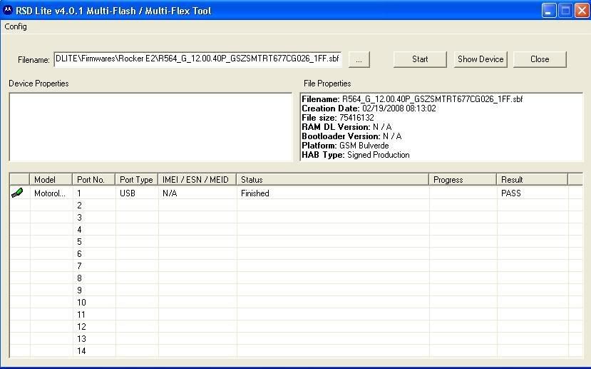Click the Creation Date line in File Properties
Image resolution: width=591 pixels, height=369 pixels.
tap(369, 108)
